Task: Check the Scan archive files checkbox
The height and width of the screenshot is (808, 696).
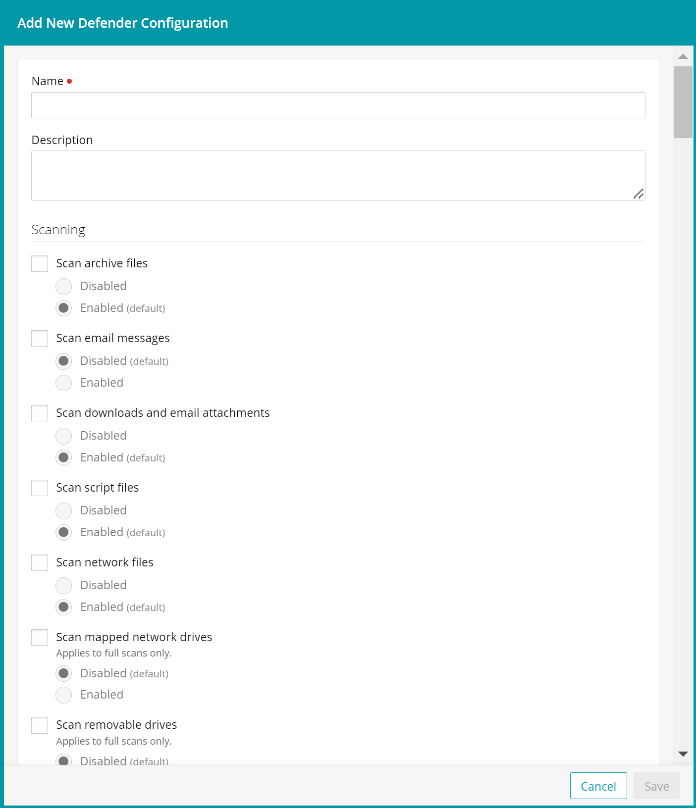Action: [40, 263]
